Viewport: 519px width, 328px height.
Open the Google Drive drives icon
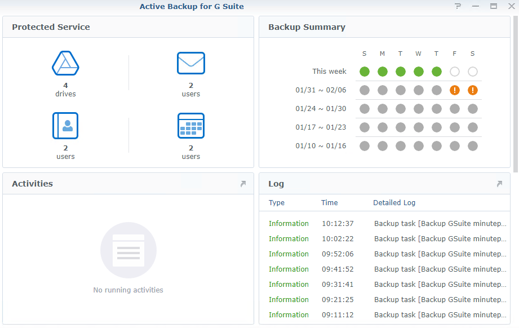(65, 63)
